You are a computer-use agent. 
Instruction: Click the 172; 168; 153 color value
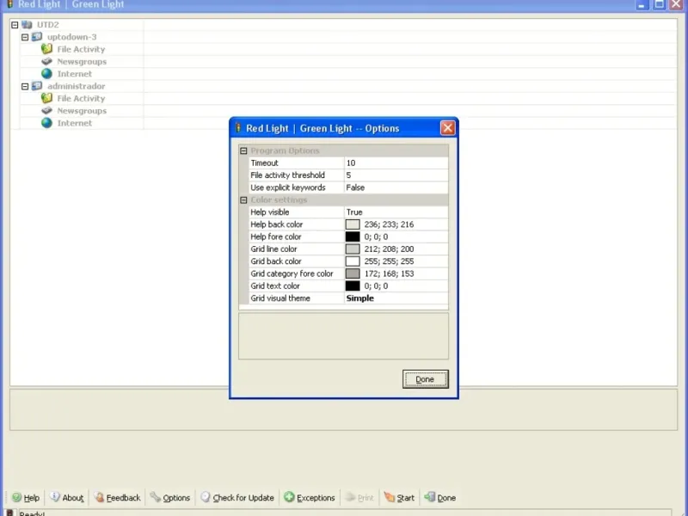tap(389, 273)
